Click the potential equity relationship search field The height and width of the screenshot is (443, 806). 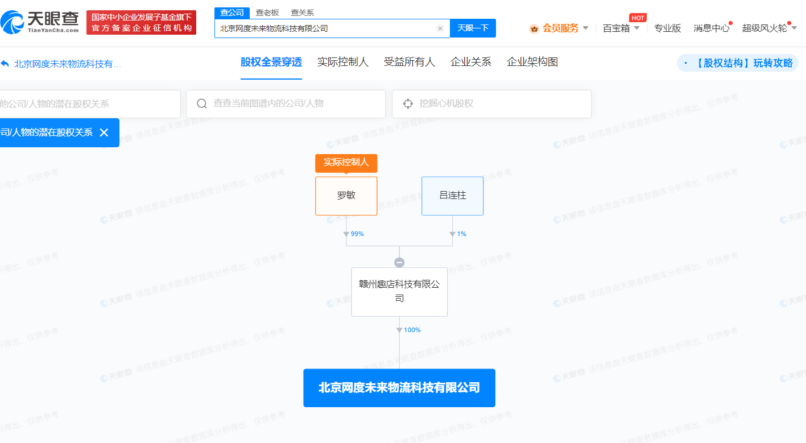click(90, 103)
